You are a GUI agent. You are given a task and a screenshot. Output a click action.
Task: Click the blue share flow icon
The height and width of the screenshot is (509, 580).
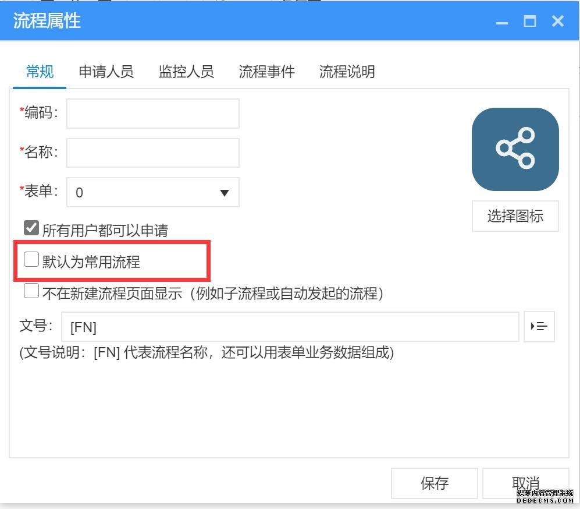click(x=515, y=149)
